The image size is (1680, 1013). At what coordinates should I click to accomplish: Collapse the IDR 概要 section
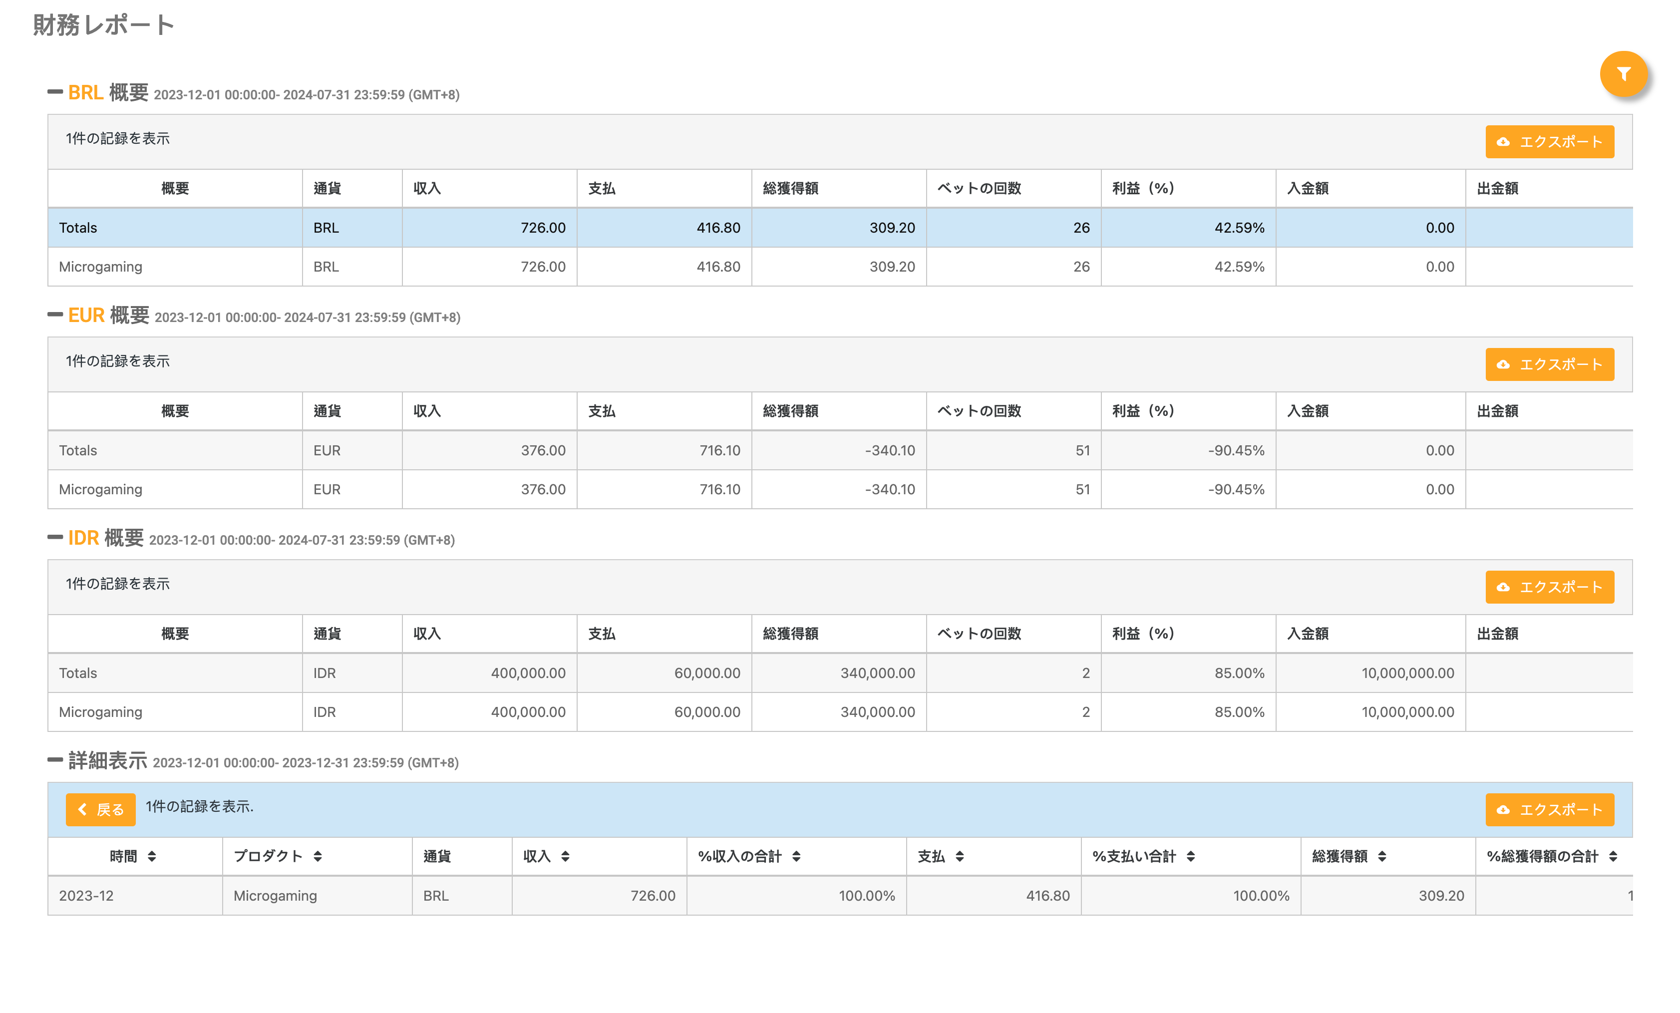(x=55, y=537)
